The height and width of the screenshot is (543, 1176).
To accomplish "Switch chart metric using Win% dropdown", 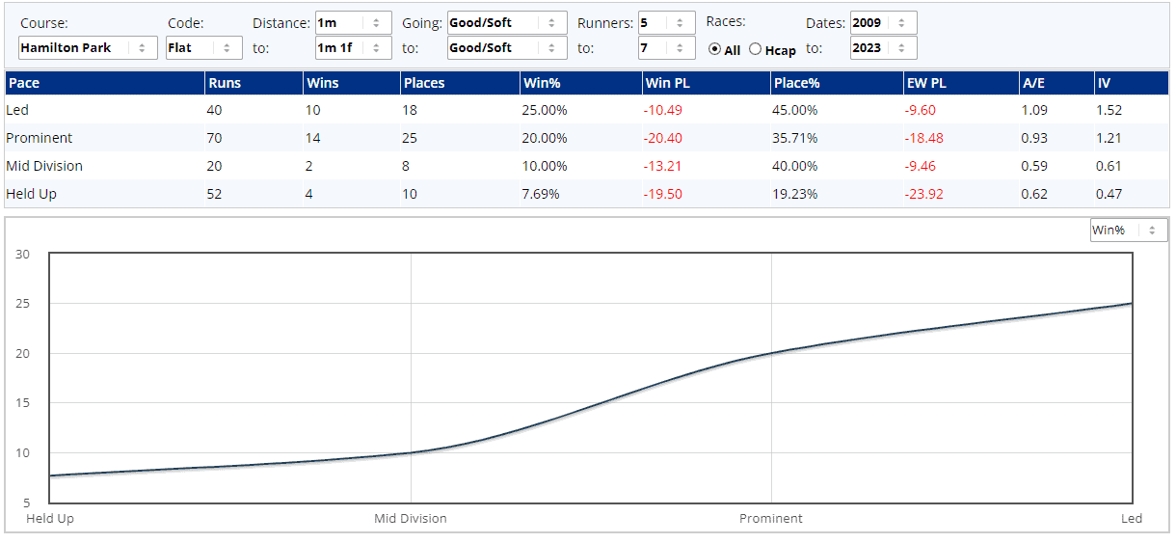I will point(1128,231).
